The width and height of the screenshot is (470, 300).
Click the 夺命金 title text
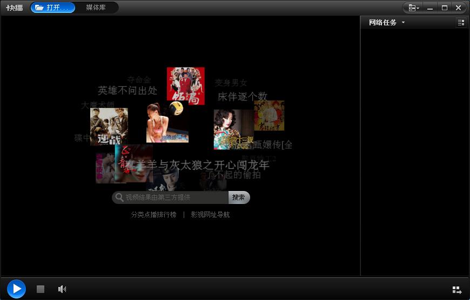pos(139,80)
